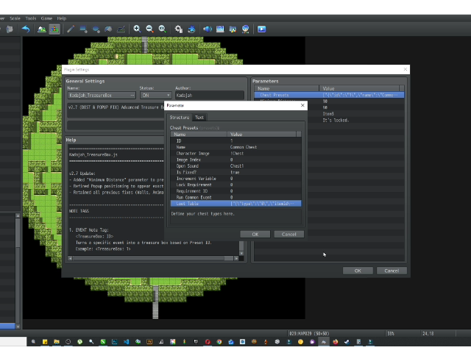Click the paste clipboard icon in toolbar
This screenshot has height=353, width=471.
point(10,29)
